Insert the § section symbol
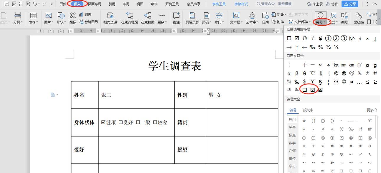This screenshot has height=173, width=381. 320,82
